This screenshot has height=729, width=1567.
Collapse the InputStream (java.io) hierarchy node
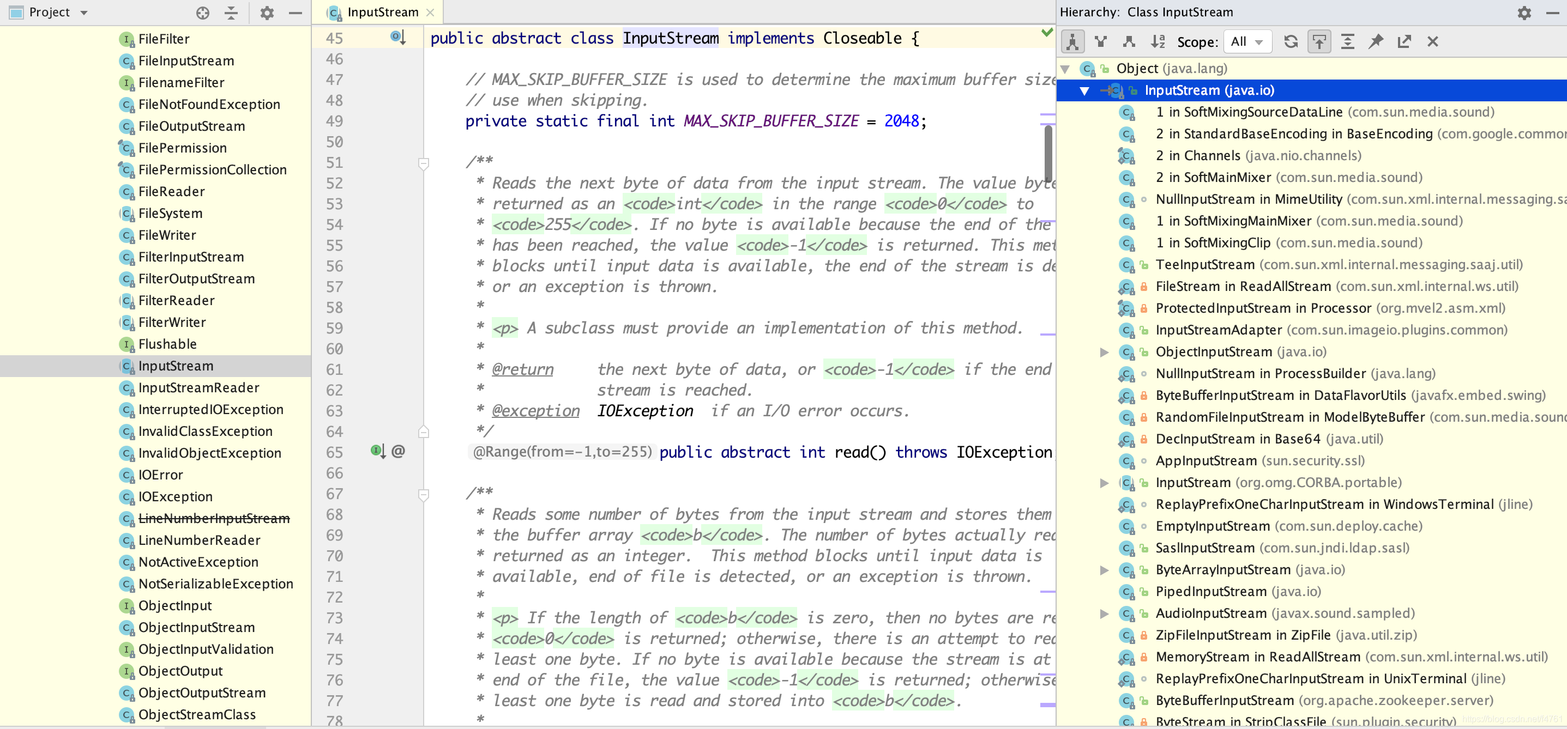1084,90
